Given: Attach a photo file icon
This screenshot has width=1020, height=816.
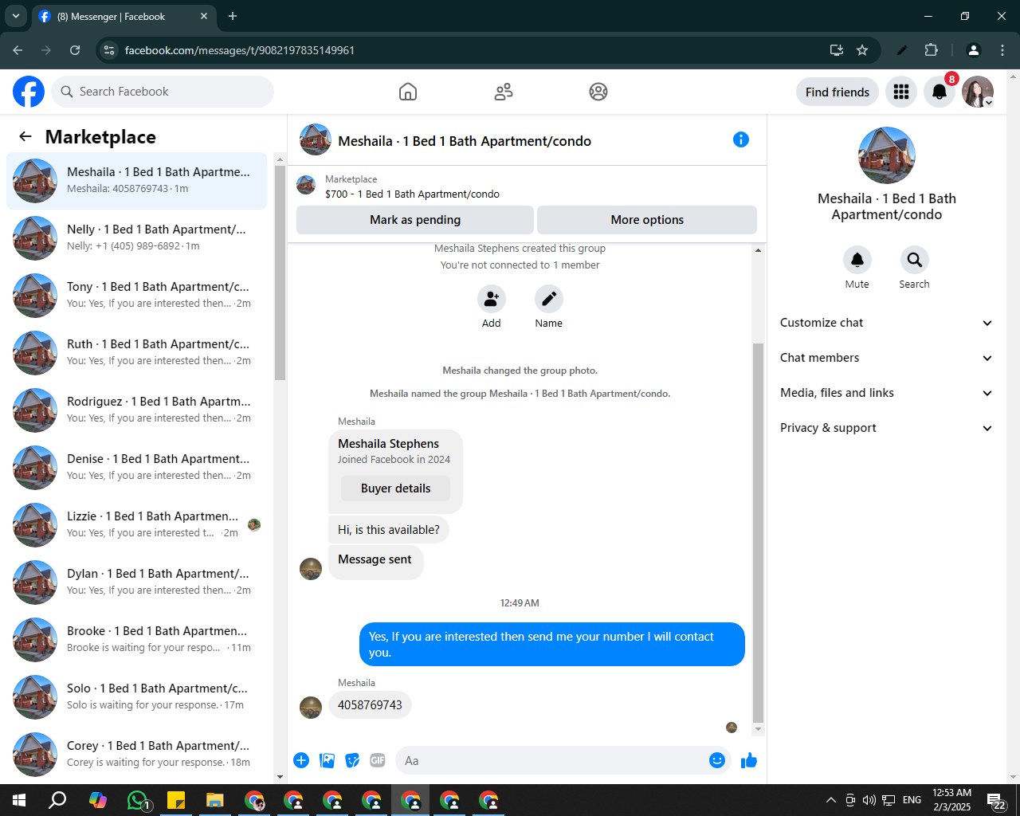Looking at the screenshot, I should pos(327,760).
